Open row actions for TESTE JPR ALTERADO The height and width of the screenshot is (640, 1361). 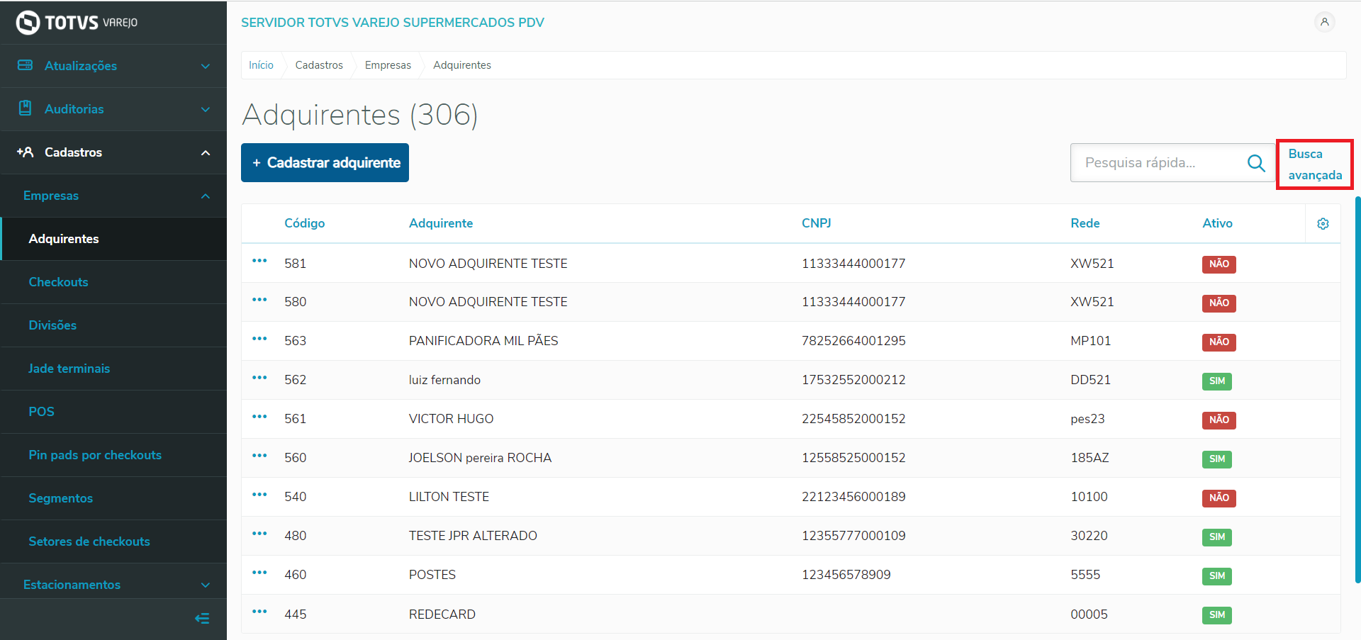[259, 534]
